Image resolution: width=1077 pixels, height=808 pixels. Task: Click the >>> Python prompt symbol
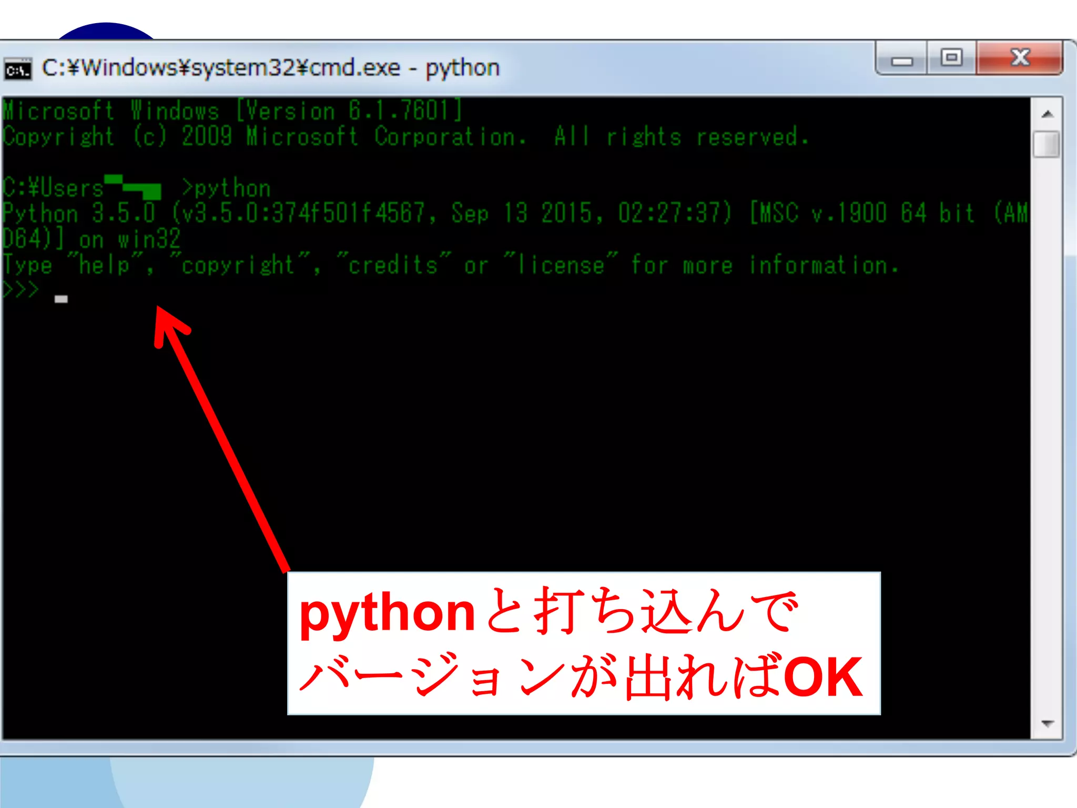pyautogui.click(x=21, y=290)
